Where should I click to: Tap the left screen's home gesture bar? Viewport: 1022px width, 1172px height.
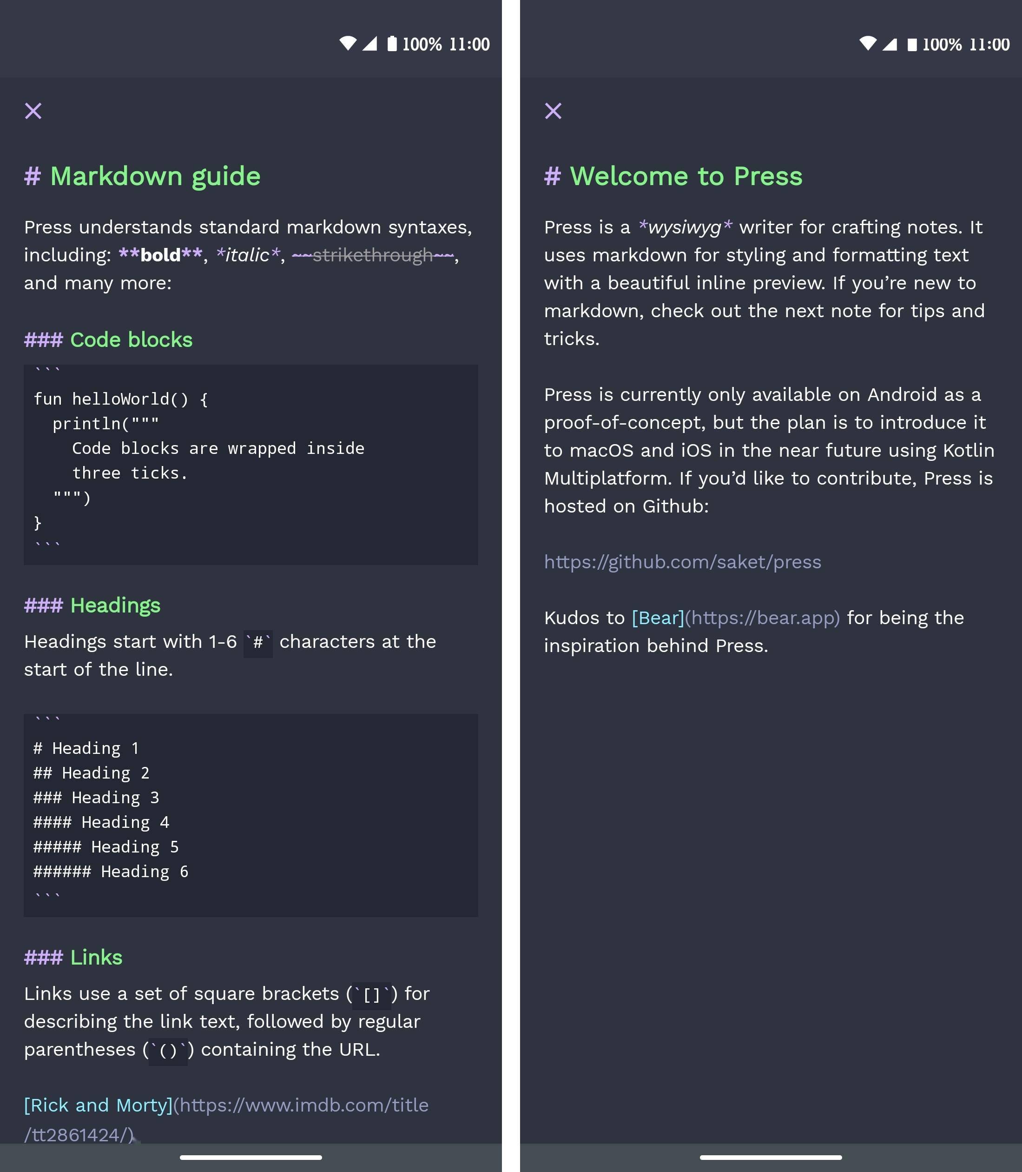(x=251, y=1158)
